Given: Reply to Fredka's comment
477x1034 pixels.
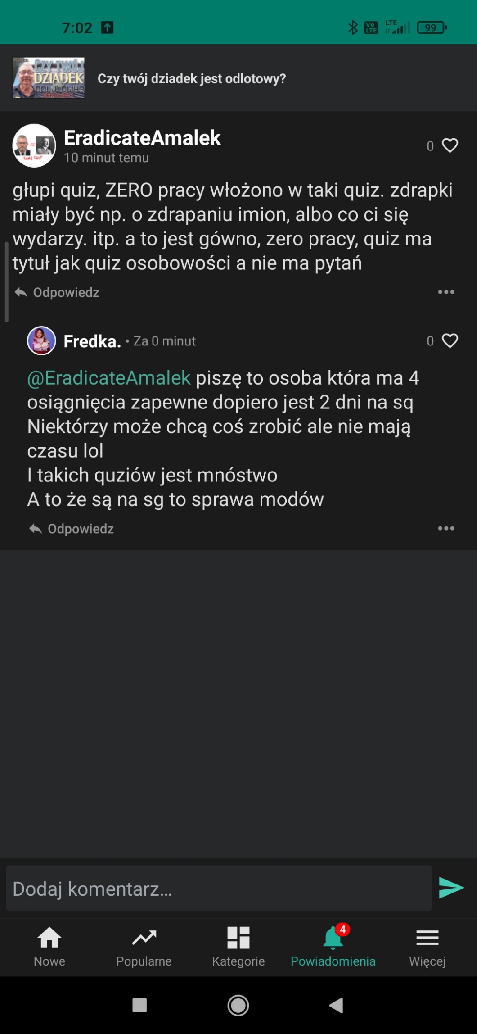Looking at the screenshot, I should (x=72, y=529).
